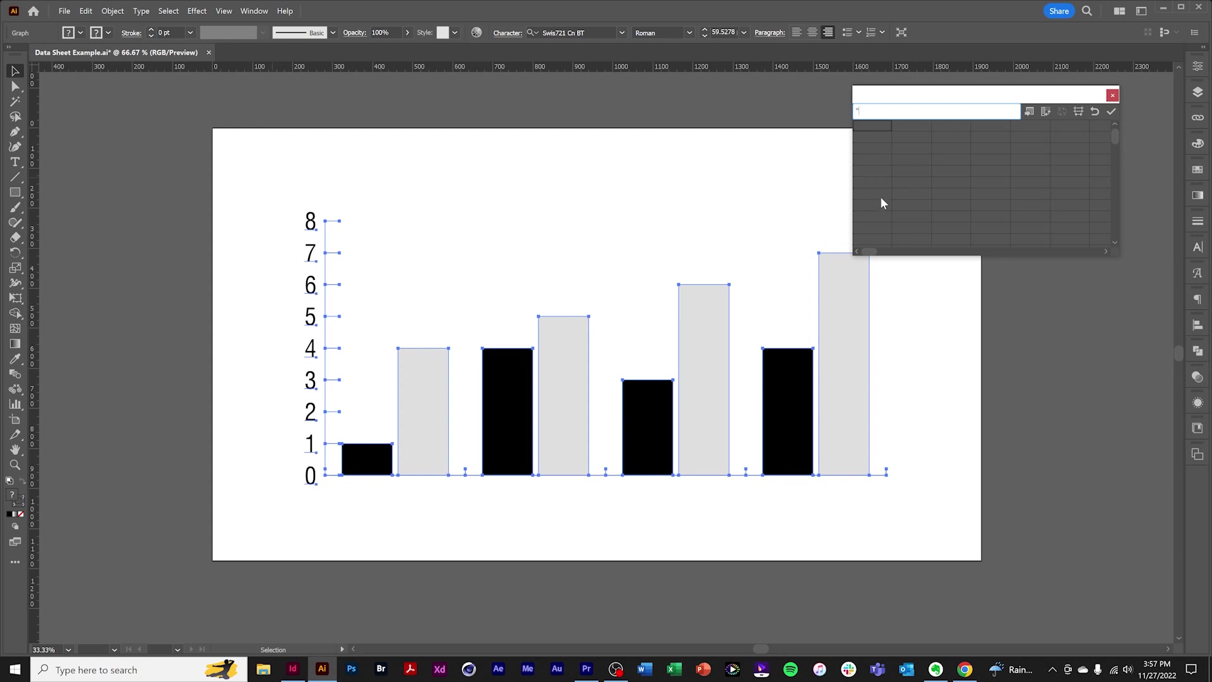Open the stroke color swatch control

click(229, 32)
